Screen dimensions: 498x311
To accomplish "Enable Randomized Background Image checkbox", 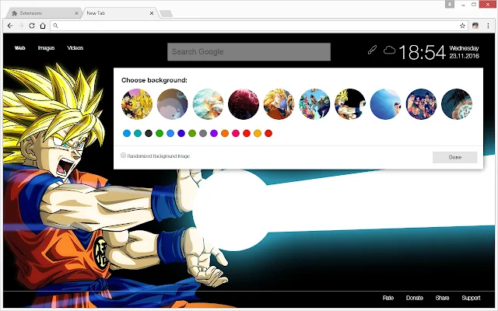I will (123, 155).
